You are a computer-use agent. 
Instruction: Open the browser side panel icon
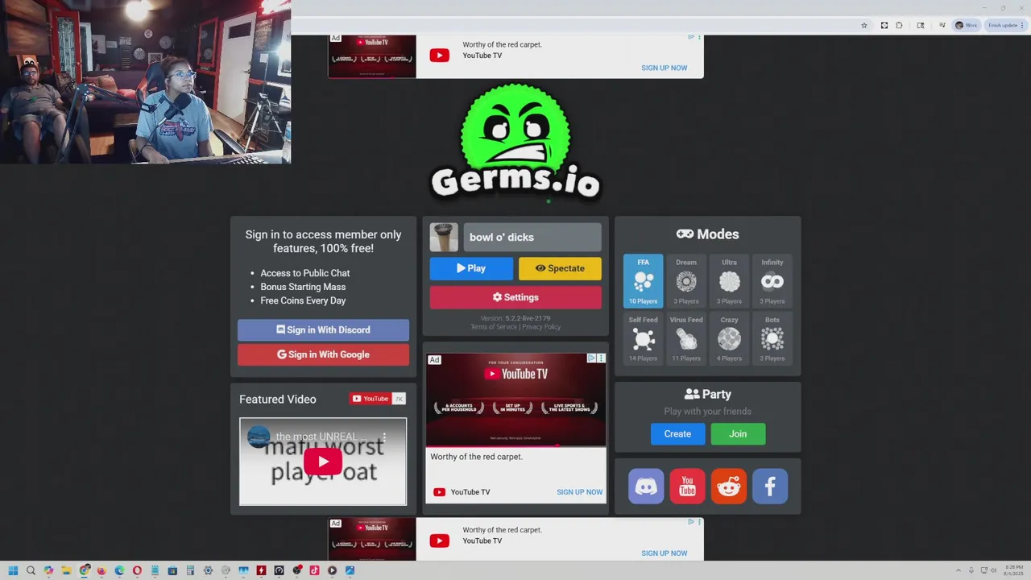(921, 26)
